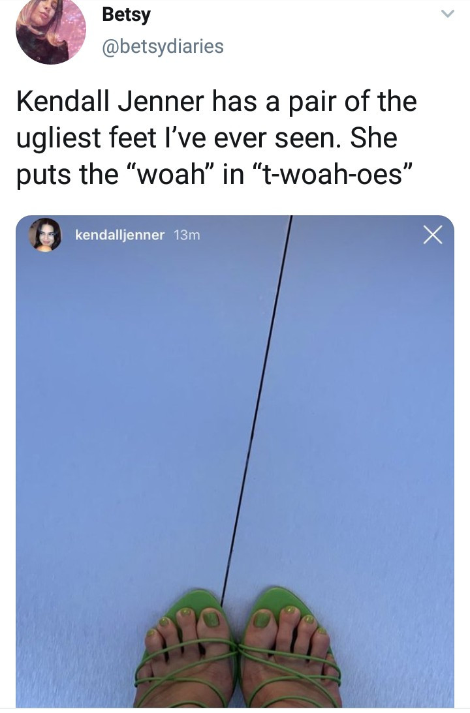Expand the tweet options chevron
Screen dimensions: 470x713
(448, 14)
